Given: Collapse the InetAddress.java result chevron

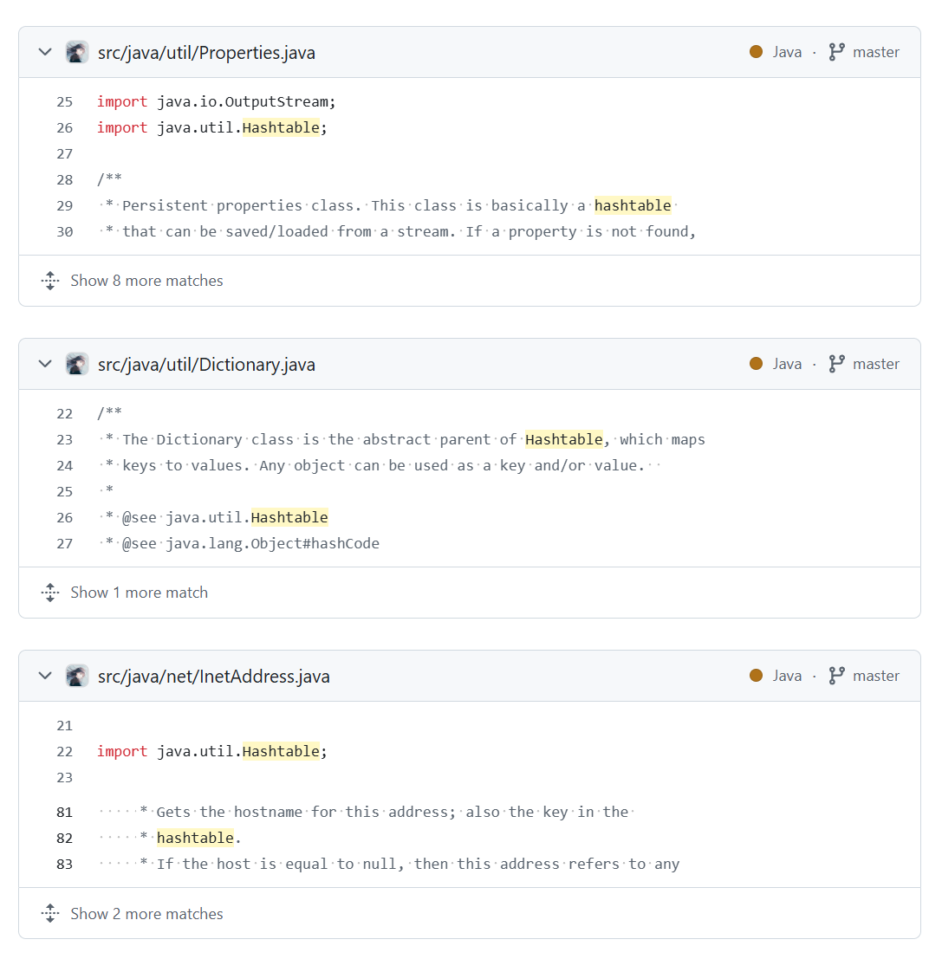Looking at the screenshot, I should (45, 676).
